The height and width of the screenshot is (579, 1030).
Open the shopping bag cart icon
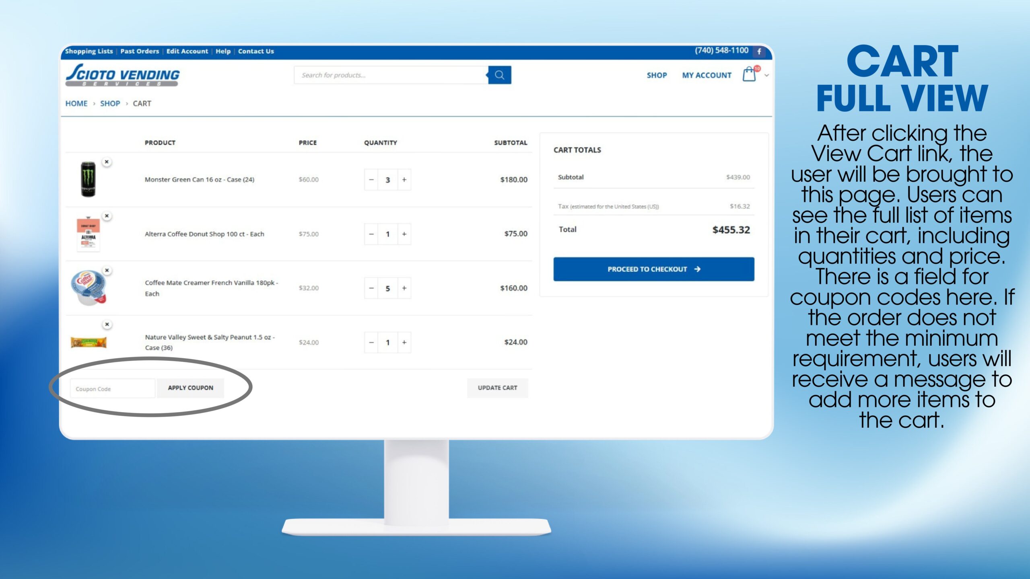point(749,75)
